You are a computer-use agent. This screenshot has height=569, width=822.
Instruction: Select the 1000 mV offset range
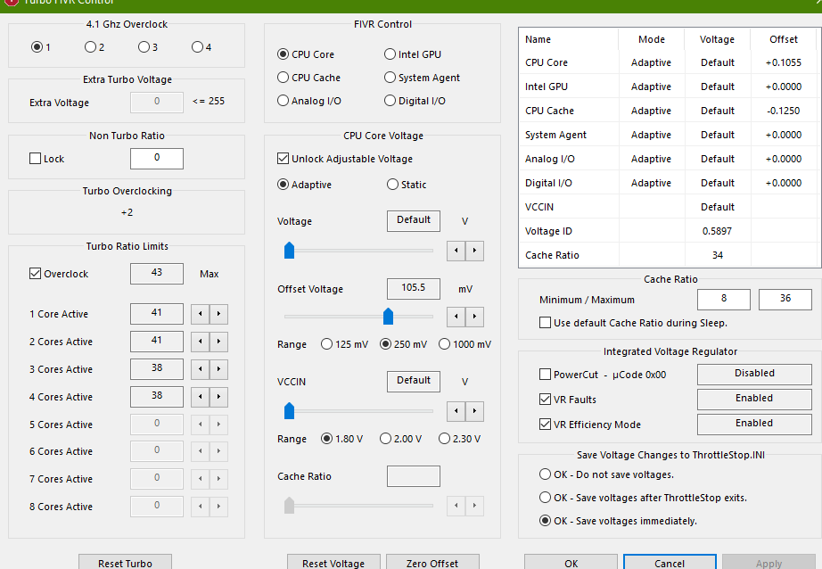(445, 344)
